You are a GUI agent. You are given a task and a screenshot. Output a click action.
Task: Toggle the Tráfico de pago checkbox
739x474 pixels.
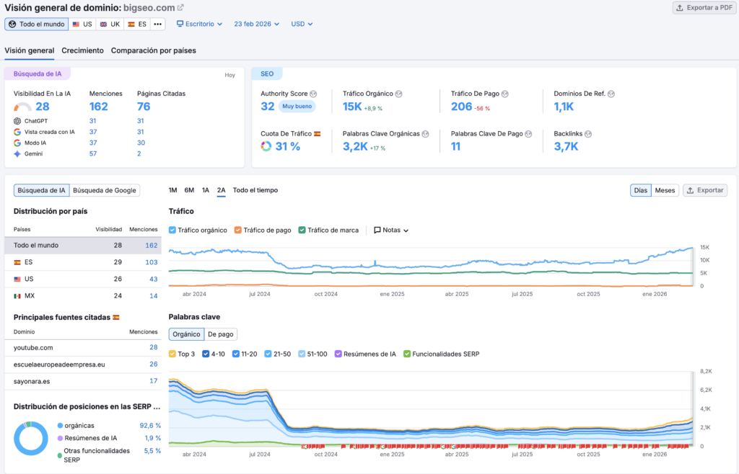(238, 231)
